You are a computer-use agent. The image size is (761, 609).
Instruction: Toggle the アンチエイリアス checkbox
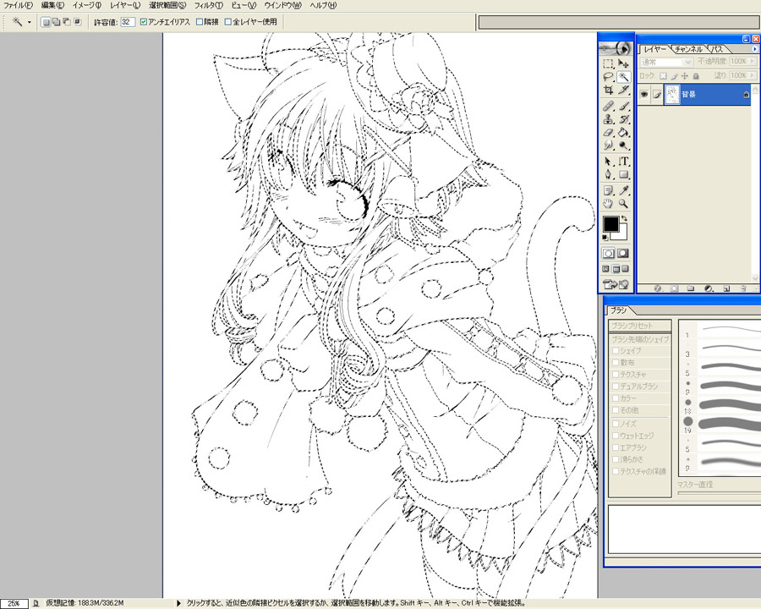[x=143, y=22]
